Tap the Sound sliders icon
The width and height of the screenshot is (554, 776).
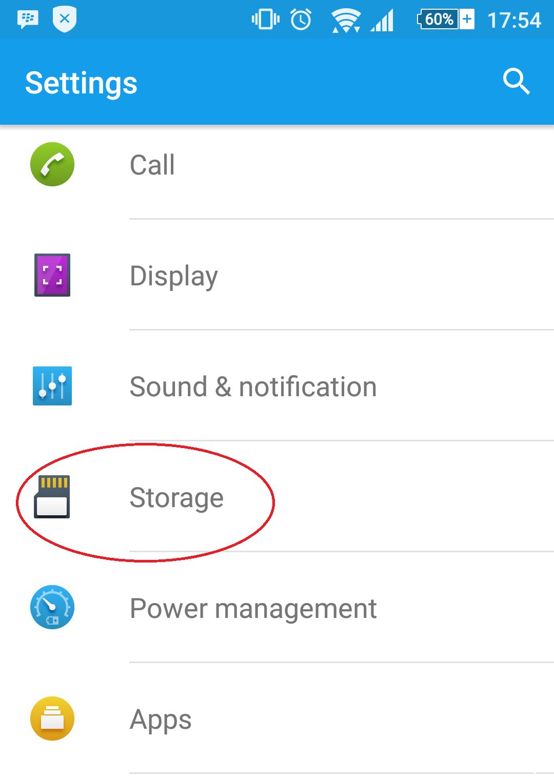click(x=52, y=386)
